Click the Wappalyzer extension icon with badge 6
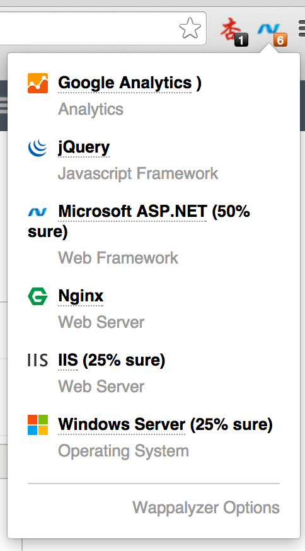This screenshot has height=551, width=305. tap(273, 33)
